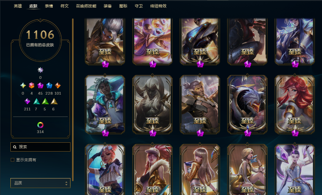Screen dimensions: 322x195
Task: Switch to the 召唤师技能 tab
Action: click(86, 6)
